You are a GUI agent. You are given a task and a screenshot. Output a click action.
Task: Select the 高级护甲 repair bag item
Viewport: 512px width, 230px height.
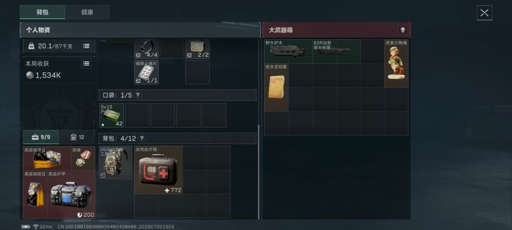(x=71, y=195)
